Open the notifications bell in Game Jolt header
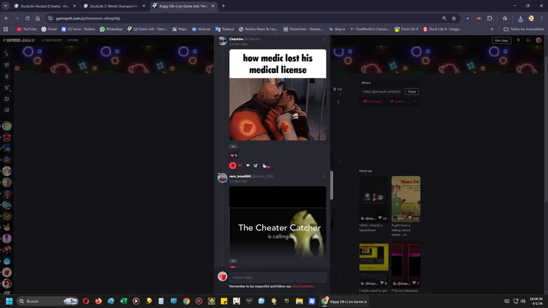The image size is (548, 308). [x=518, y=40]
